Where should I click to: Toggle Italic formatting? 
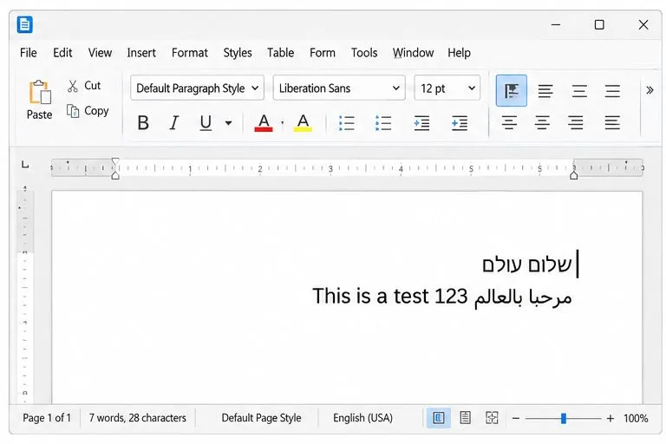[174, 123]
